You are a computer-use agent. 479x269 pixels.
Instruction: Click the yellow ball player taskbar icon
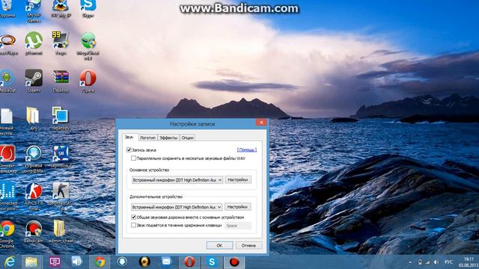point(144,262)
